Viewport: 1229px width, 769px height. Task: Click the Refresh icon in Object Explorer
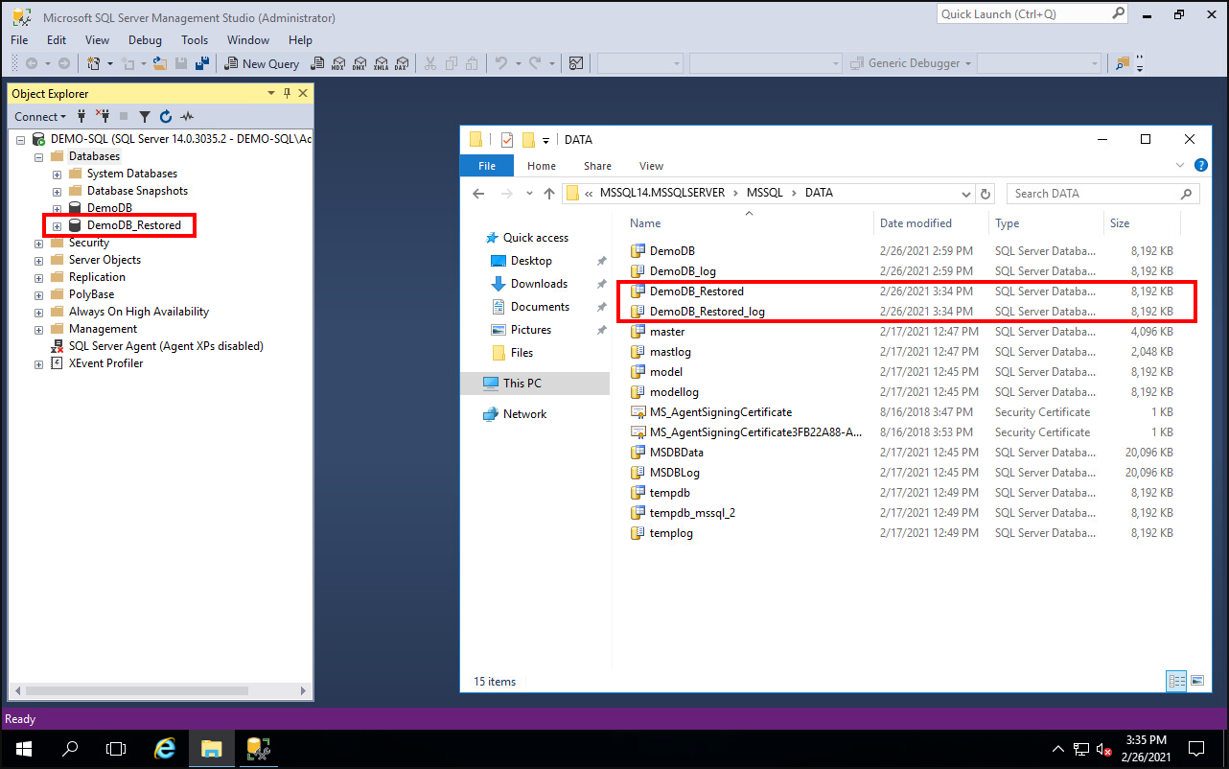point(165,117)
